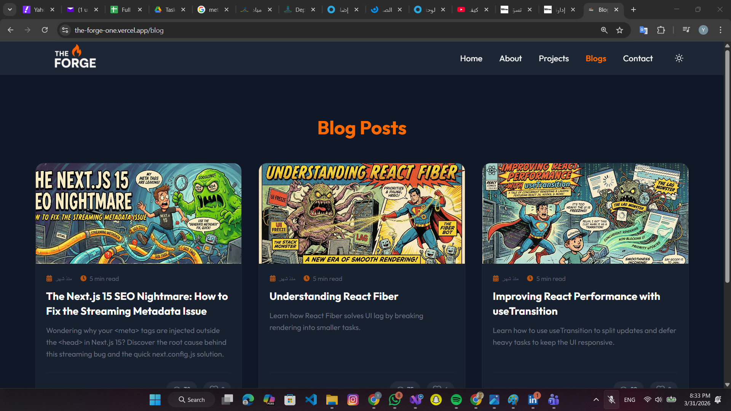Open Understanding React Fiber post title
The height and width of the screenshot is (411, 731).
coord(334,296)
